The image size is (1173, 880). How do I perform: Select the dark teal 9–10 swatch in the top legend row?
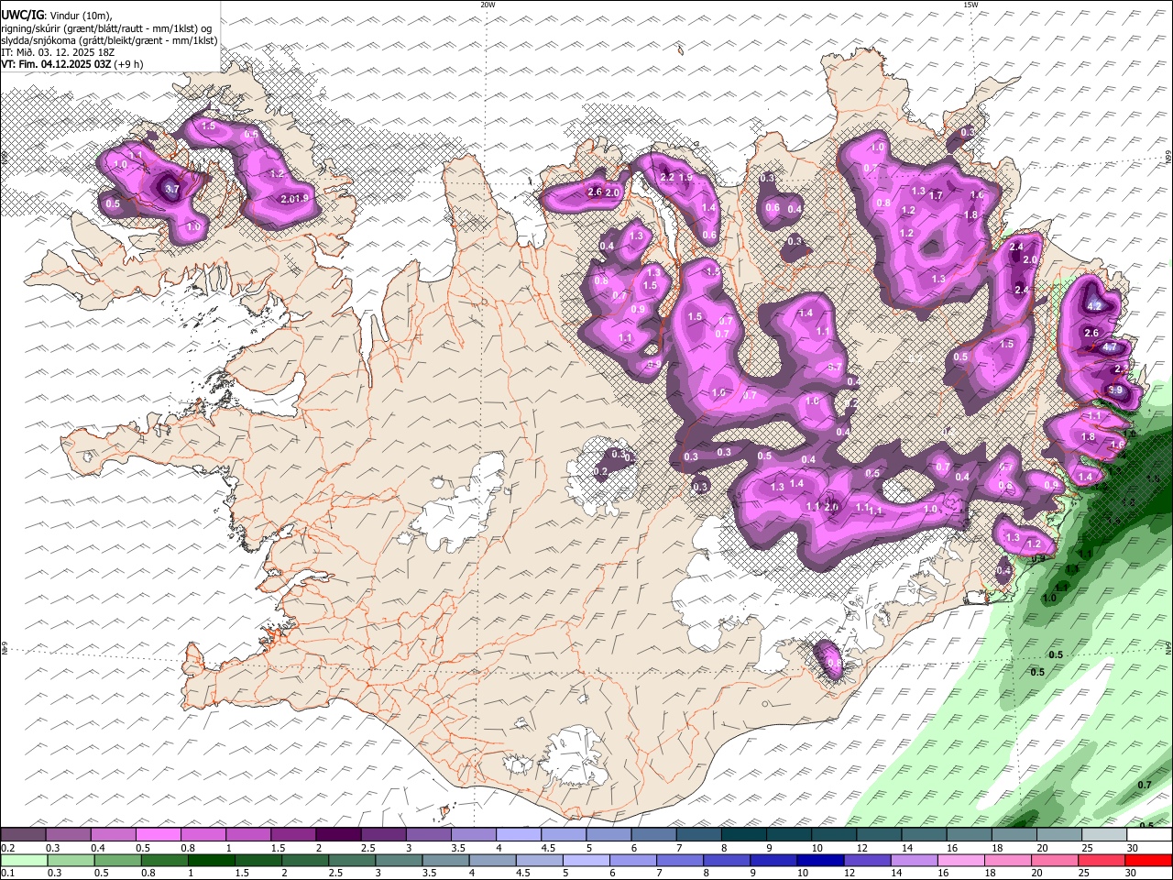click(789, 835)
